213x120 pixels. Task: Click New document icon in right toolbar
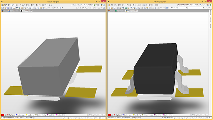pos(109,8)
